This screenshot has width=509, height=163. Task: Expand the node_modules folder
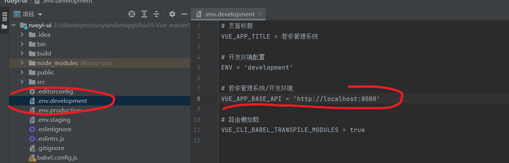coord(22,63)
